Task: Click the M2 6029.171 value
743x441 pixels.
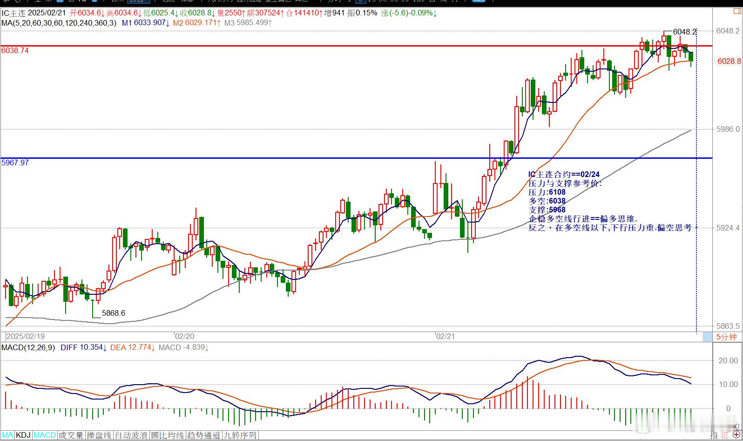Action: pyautogui.click(x=197, y=22)
